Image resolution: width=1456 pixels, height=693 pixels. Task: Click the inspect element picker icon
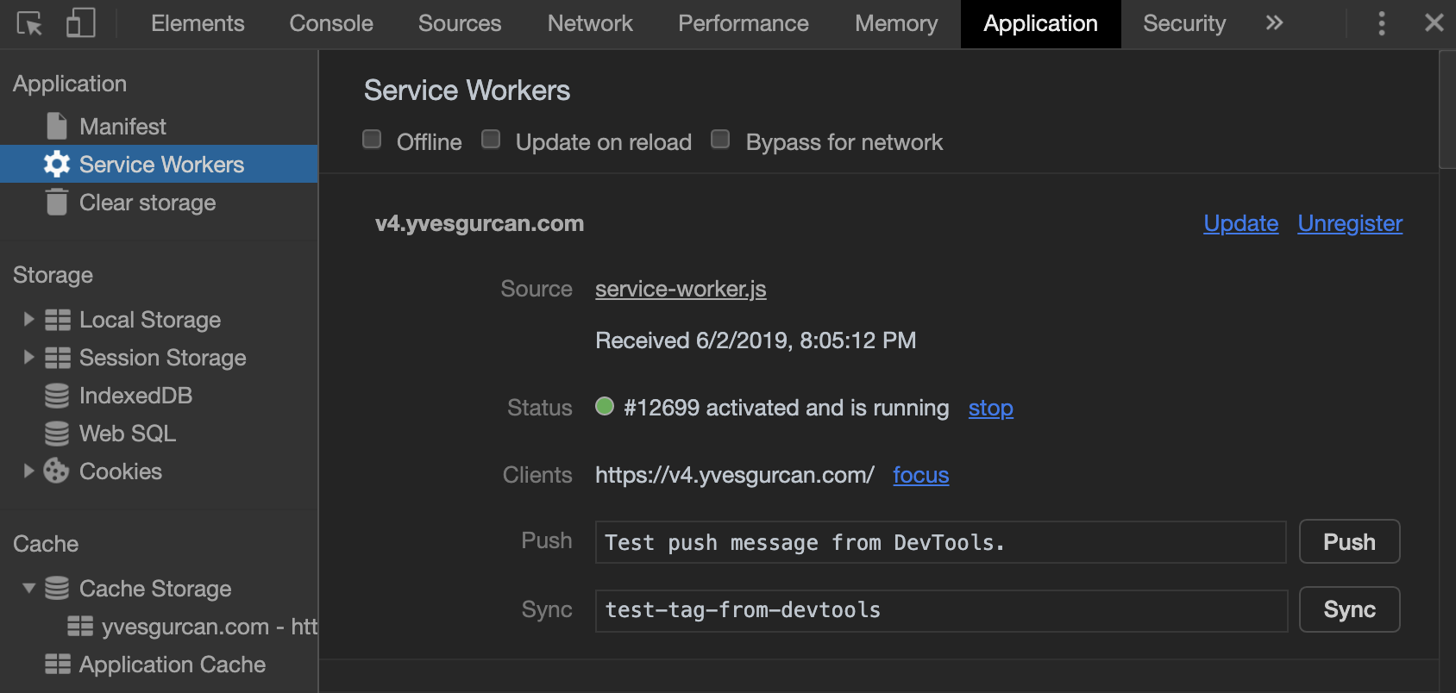tap(29, 23)
